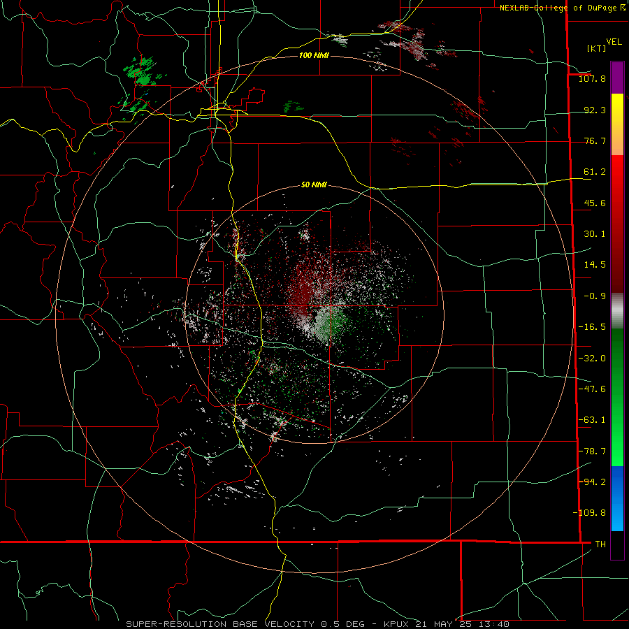Viewport: 629px width, 629px height.
Task: Click the -47.6 legend value
Action: coord(592,389)
